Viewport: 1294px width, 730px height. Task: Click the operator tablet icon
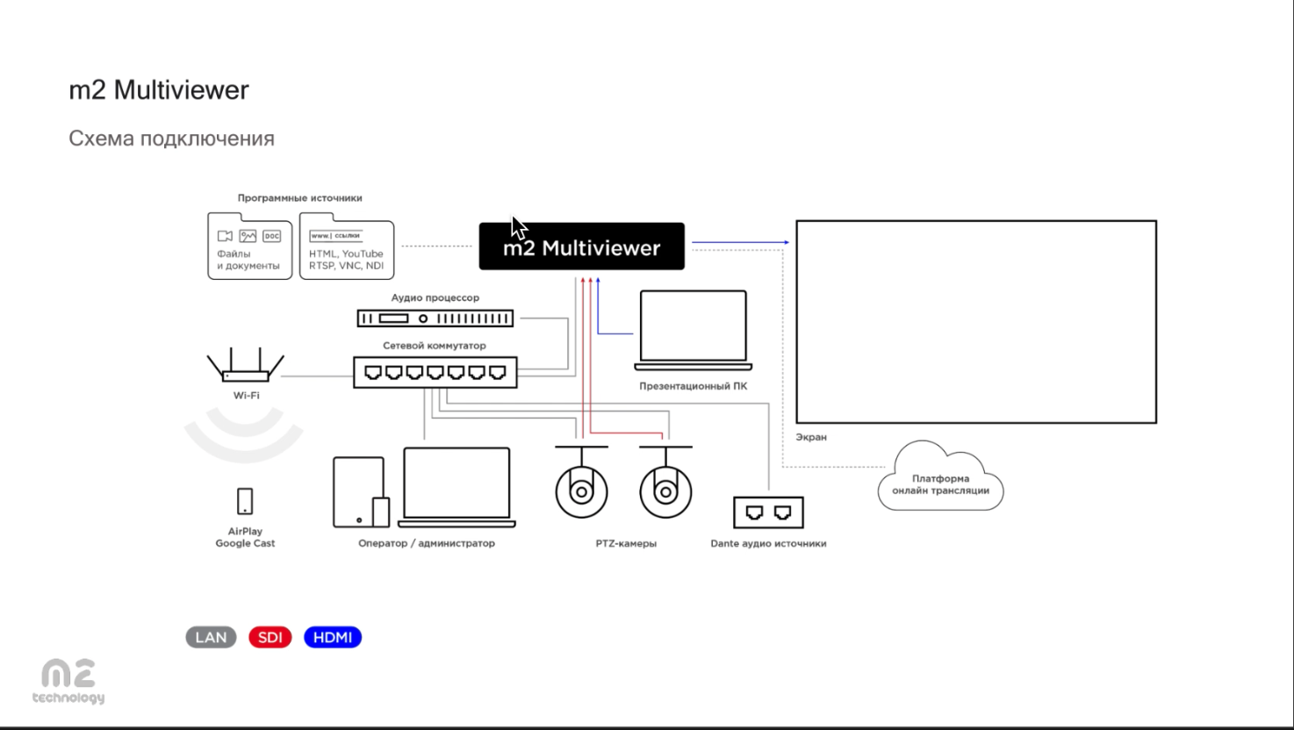coord(360,492)
